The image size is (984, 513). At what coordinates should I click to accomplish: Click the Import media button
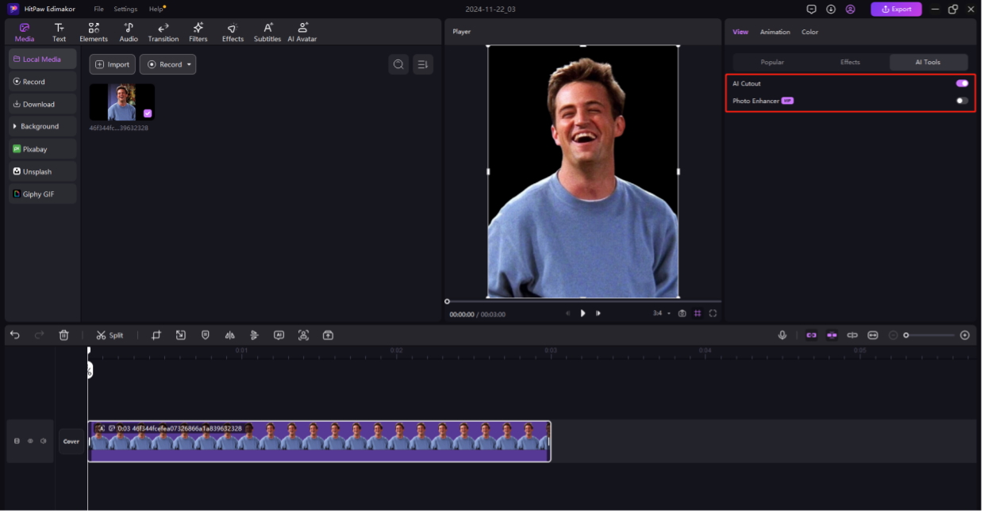[113, 65]
